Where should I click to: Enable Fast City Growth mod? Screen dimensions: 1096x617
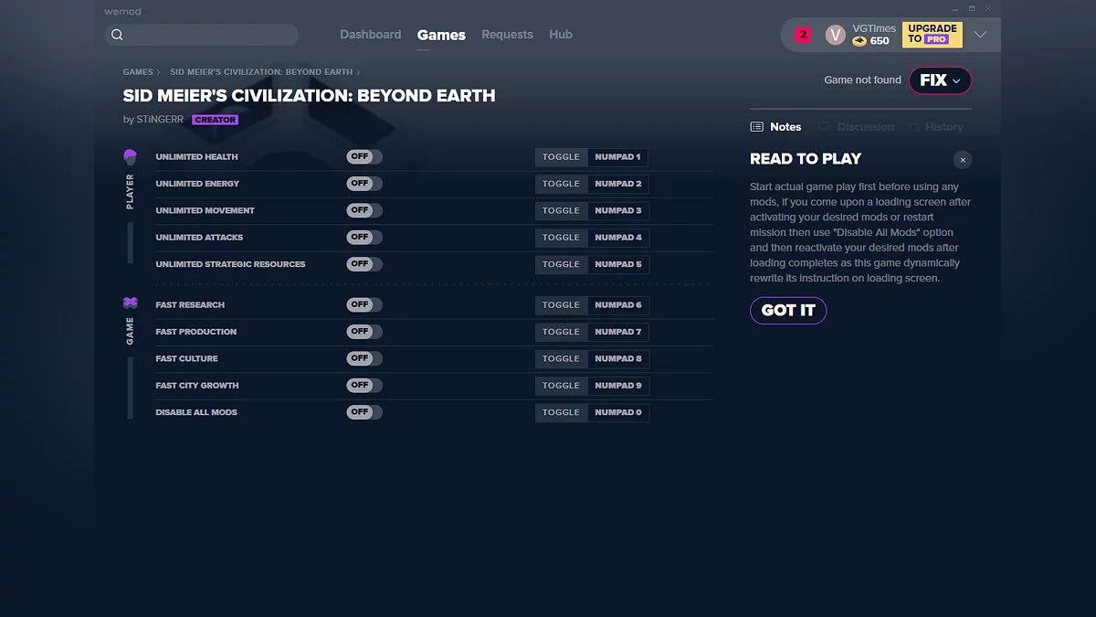[x=364, y=386]
